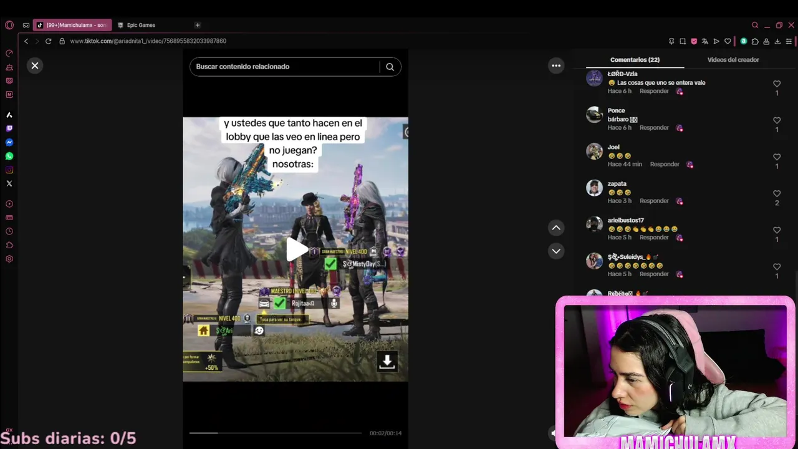Screen dimensions: 798x449
Task: Open GX Cleaner icon in sidebar
Action: [9, 67]
